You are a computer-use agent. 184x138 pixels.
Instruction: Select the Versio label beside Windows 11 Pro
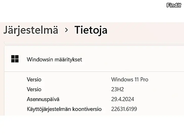click(34, 79)
